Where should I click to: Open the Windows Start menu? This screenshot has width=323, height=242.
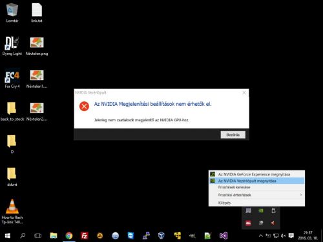[8, 236]
